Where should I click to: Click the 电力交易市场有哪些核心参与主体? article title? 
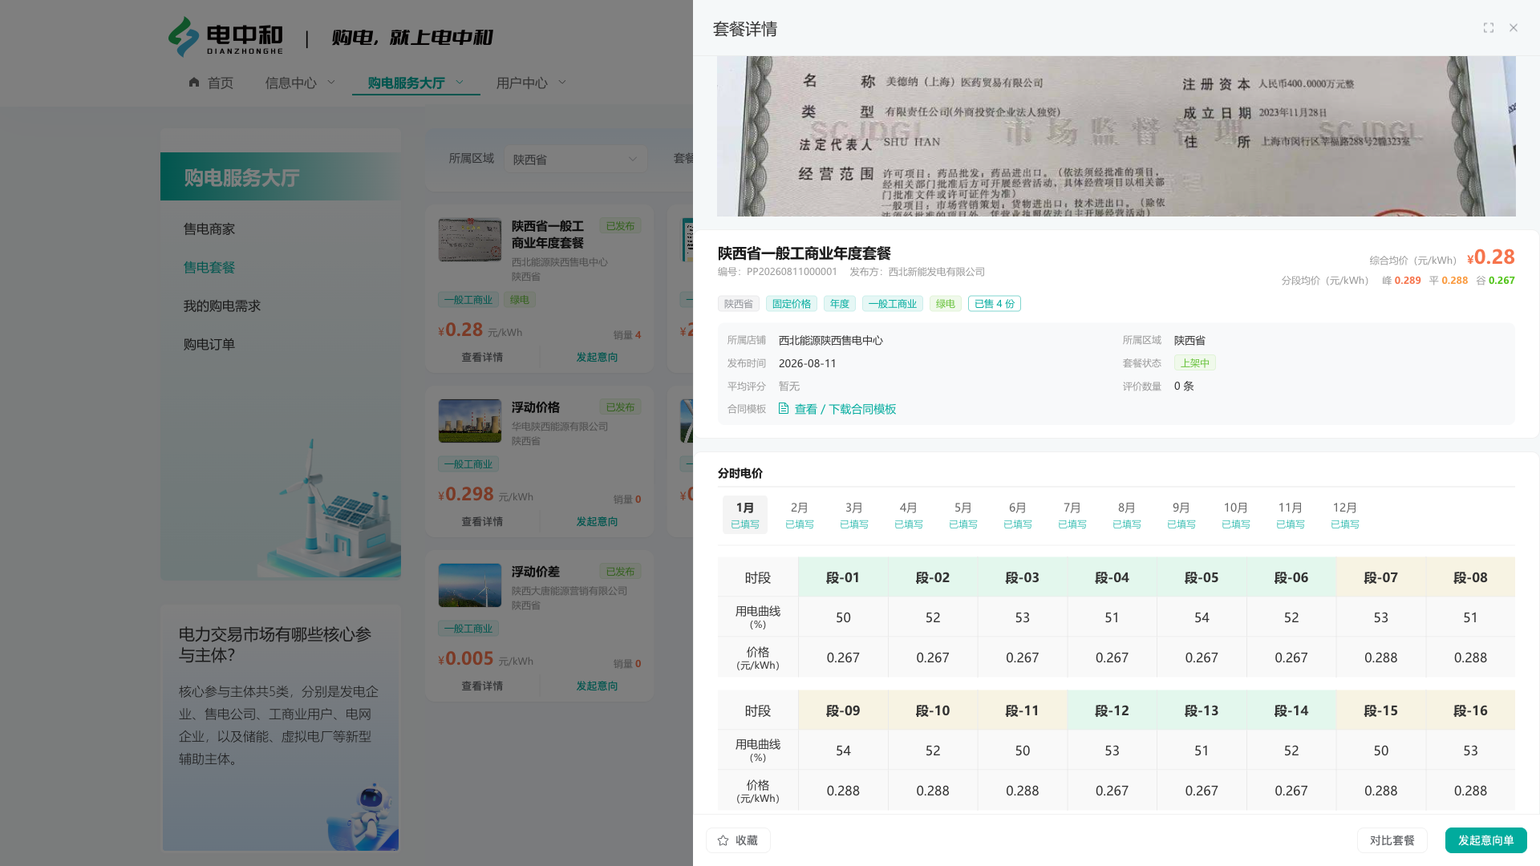(275, 645)
